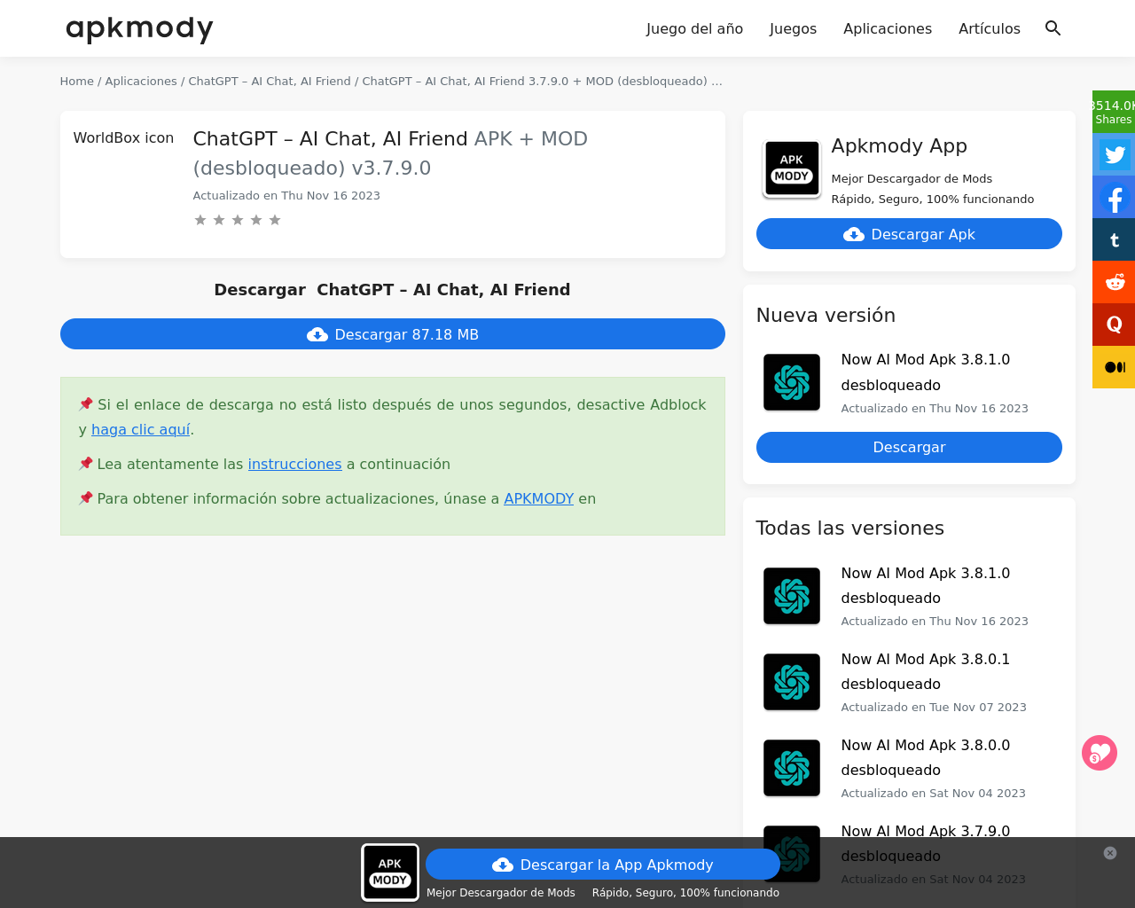The height and width of the screenshot is (908, 1135).
Task: Open the search magnifier icon in header
Action: click(1053, 28)
